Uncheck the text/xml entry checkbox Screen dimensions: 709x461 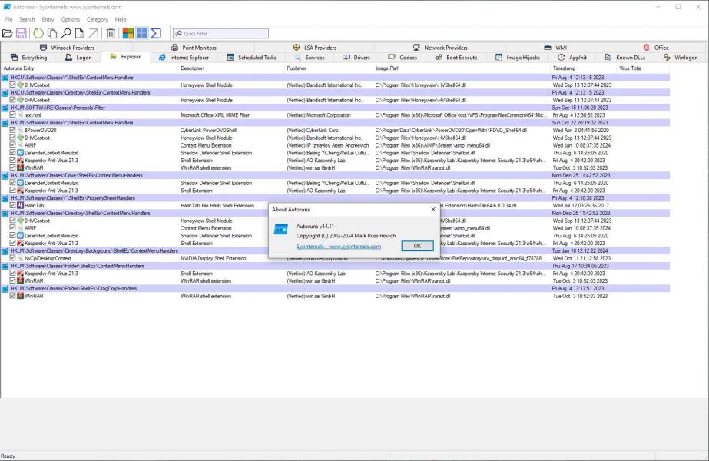(12, 115)
